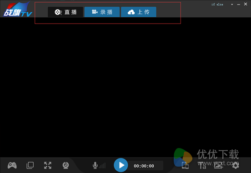Open the window capture source icon
The height and width of the screenshot is (173, 251).
30,165
